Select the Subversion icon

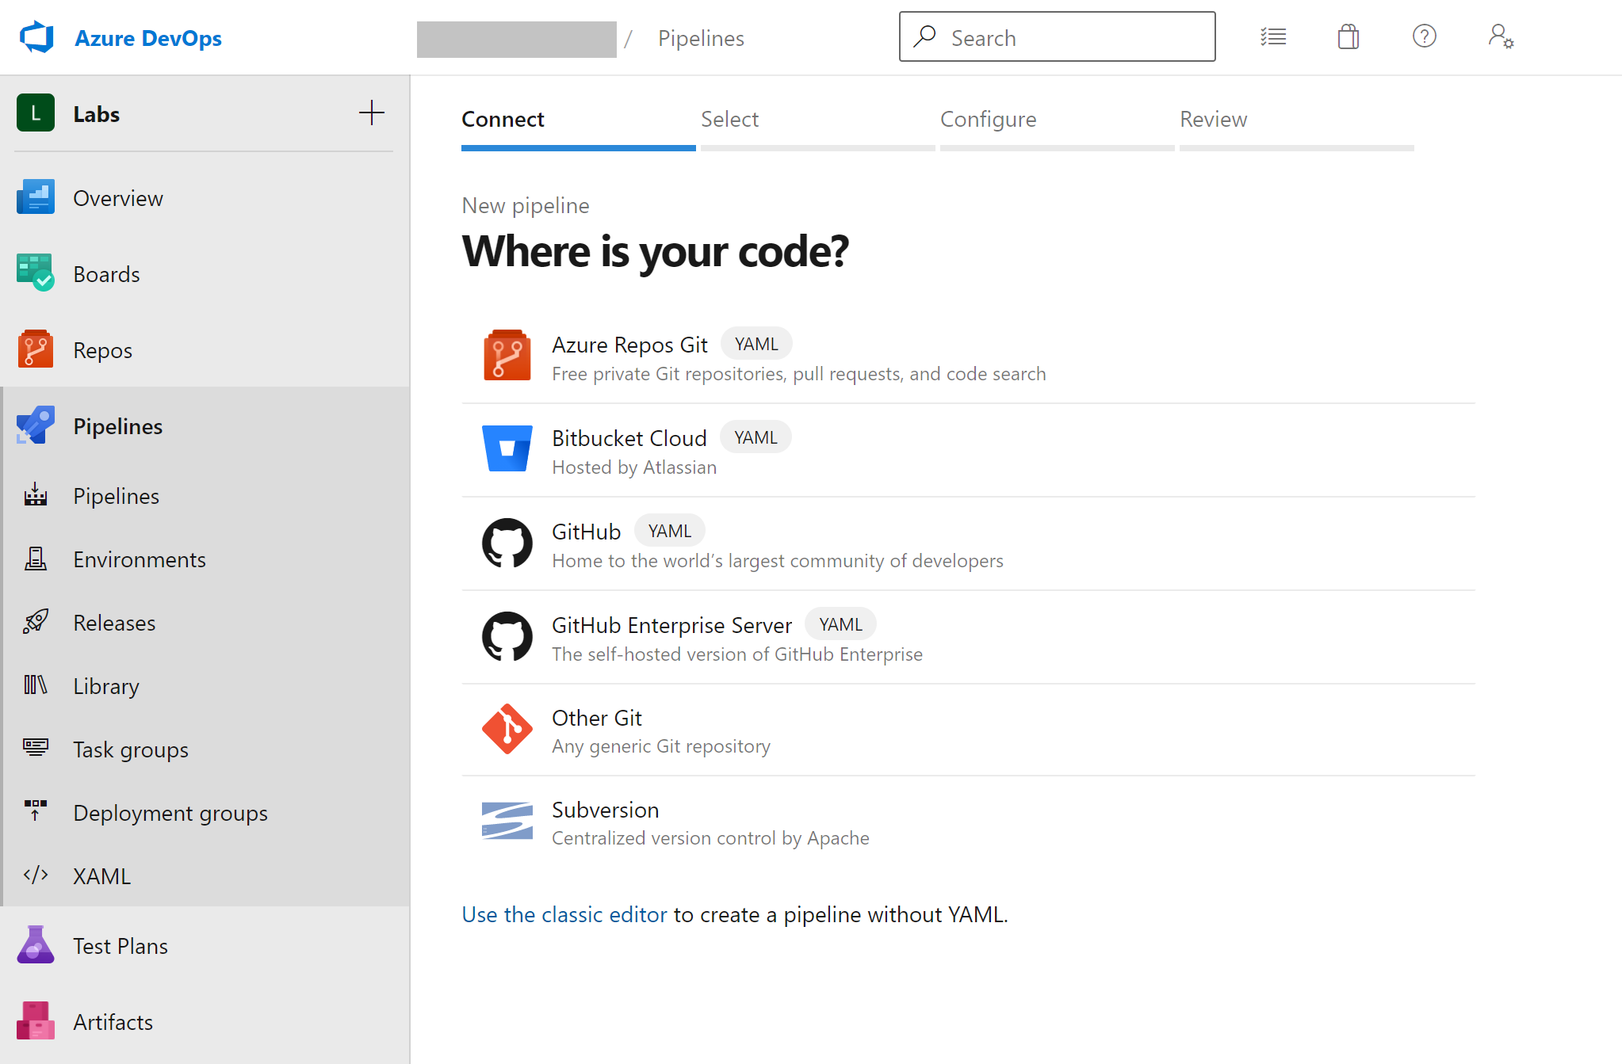507,821
